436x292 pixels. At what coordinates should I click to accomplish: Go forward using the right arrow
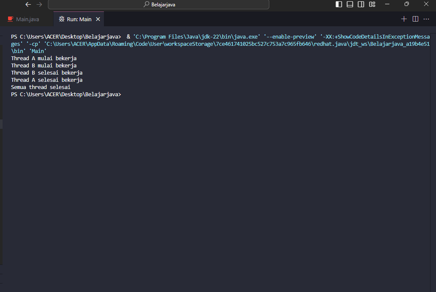point(39,4)
